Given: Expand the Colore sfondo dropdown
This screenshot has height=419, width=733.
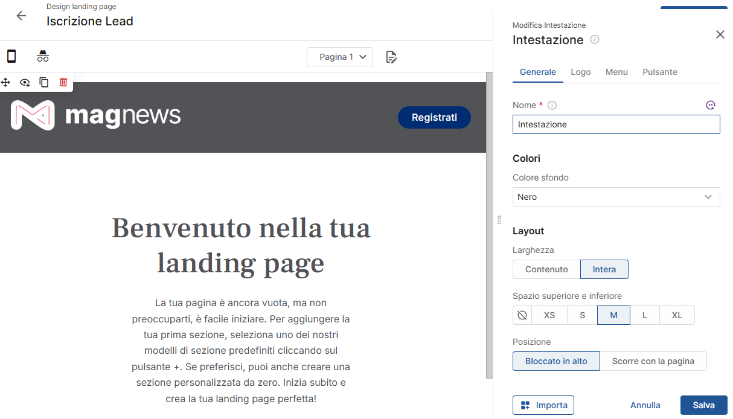Looking at the screenshot, I should tap(616, 197).
